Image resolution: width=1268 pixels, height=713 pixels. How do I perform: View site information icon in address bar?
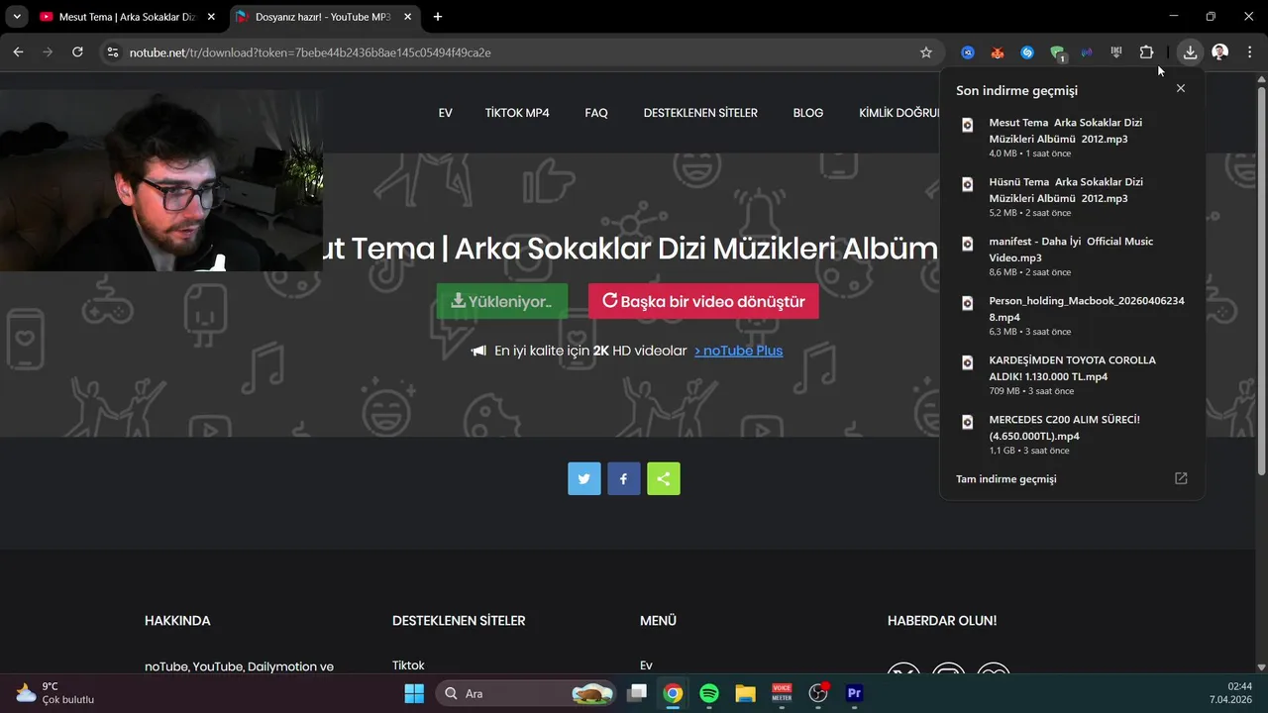(113, 52)
